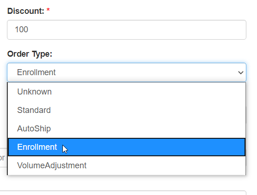257x195 pixels.
Task: Click the Discount label
Action: (x=26, y=11)
